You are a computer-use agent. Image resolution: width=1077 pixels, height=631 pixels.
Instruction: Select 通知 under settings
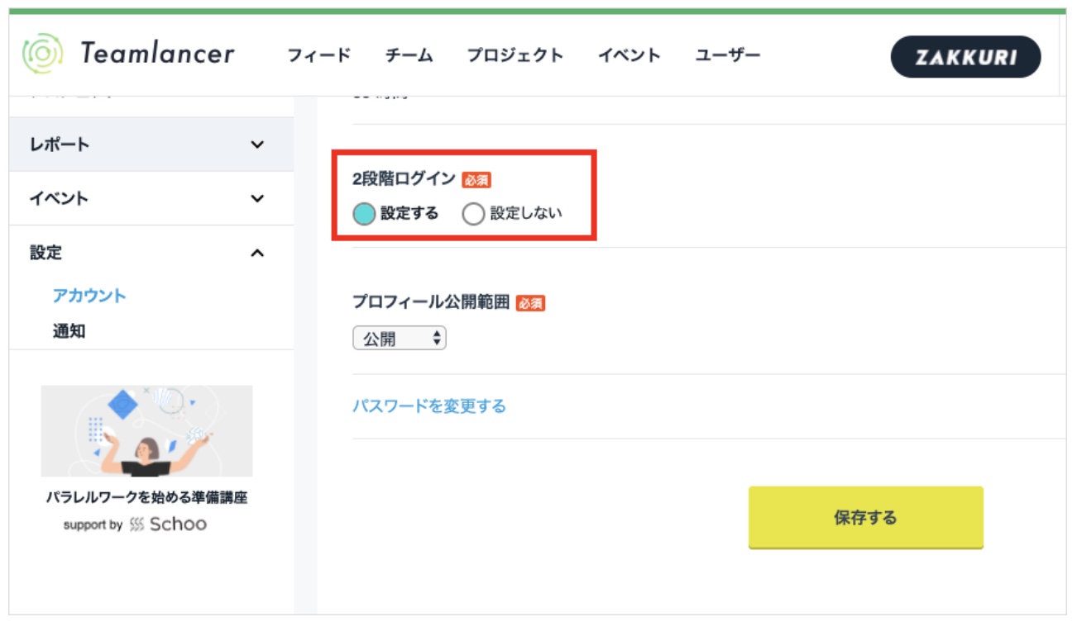pos(69,332)
